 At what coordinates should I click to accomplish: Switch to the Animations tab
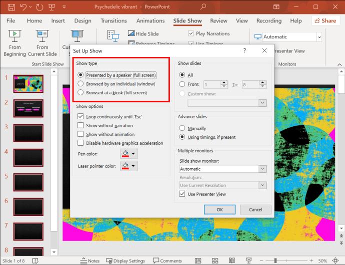pyautogui.click(x=150, y=20)
